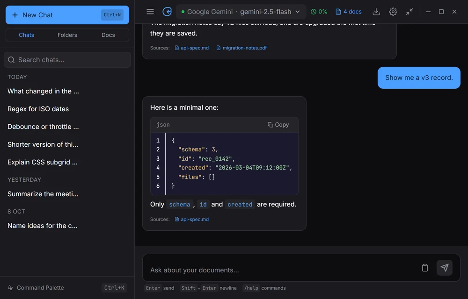This screenshot has height=299, width=468.
Task: Click the inline code 'created'
Action: coord(240,205)
